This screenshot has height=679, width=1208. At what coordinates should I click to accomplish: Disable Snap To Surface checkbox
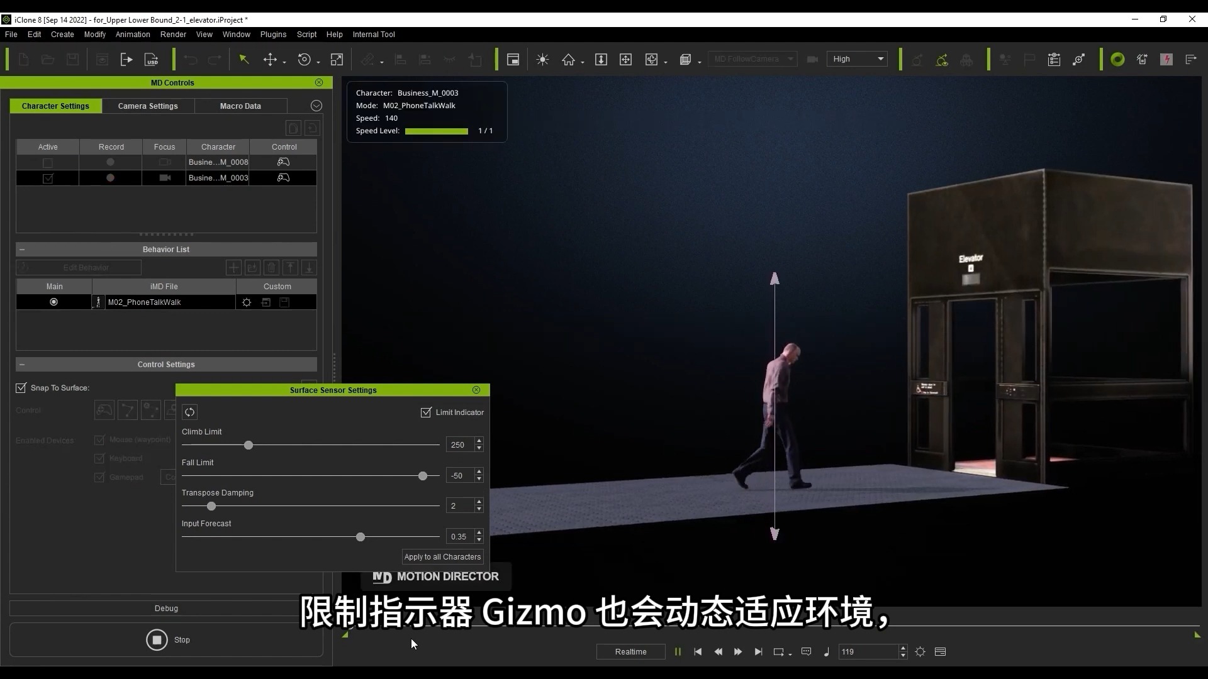[x=21, y=388]
